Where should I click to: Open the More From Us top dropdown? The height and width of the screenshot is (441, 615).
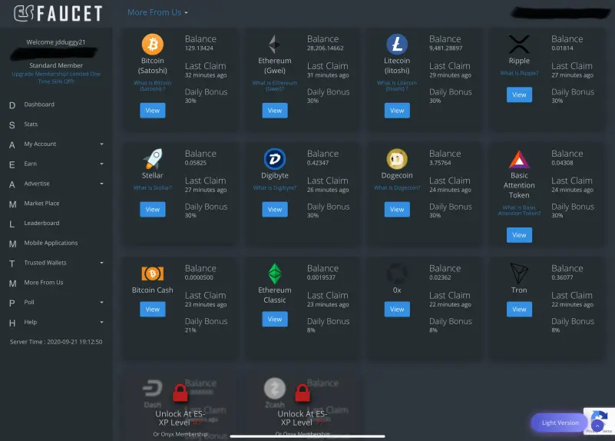pyautogui.click(x=157, y=12)
